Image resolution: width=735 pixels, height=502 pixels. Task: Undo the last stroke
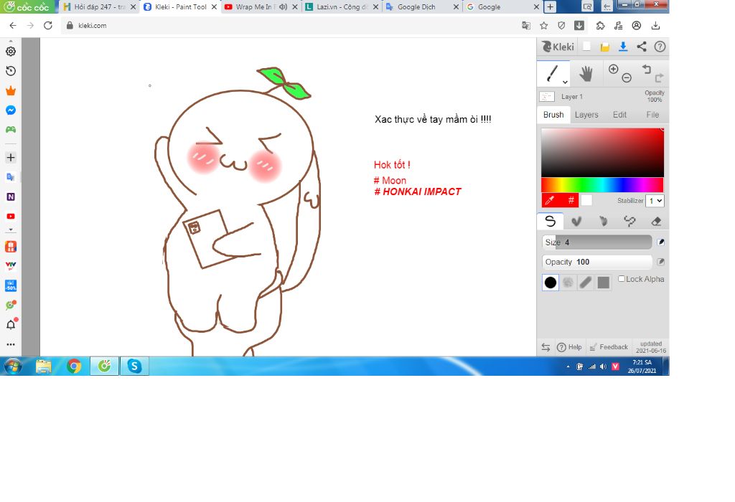tap(647, 70)
